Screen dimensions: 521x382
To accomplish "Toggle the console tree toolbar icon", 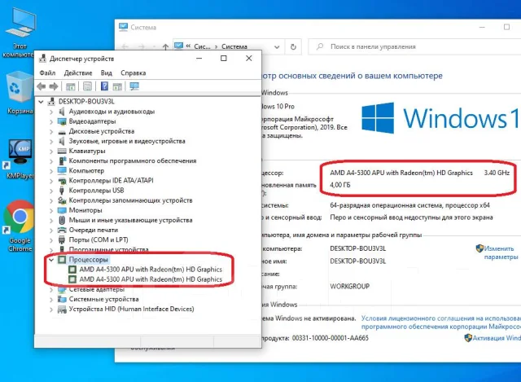I will (x=71, y=87).
